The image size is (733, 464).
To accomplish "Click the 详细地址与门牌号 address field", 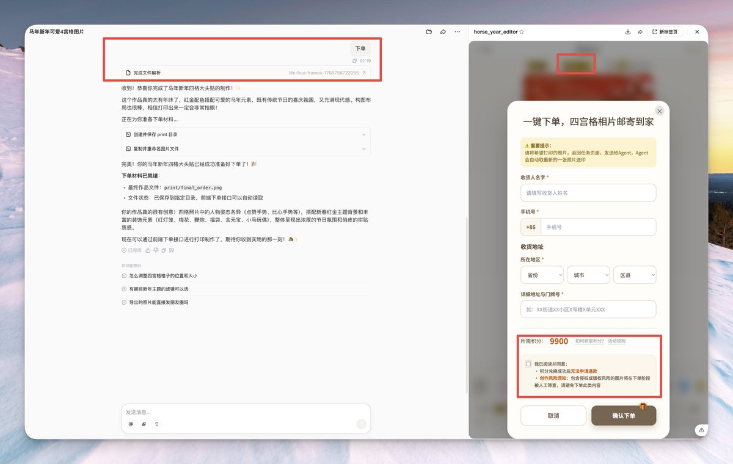I will coord(588,310).
